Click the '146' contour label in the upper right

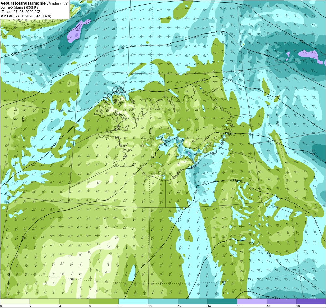pyautogui.click(x=301, y=41)
